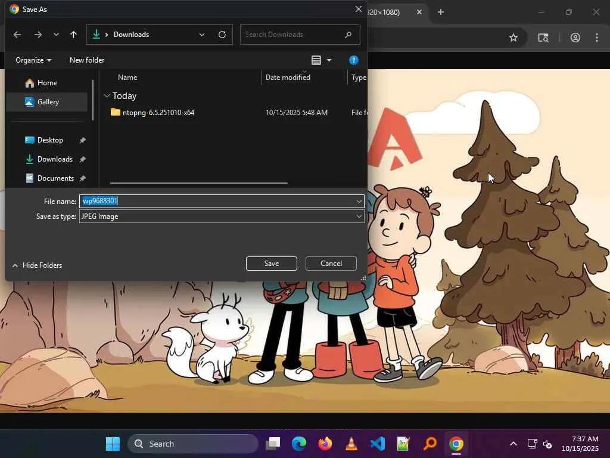Unpin Downloads pin icon
This screenshot has height=458, width=610.
[82, 159]
